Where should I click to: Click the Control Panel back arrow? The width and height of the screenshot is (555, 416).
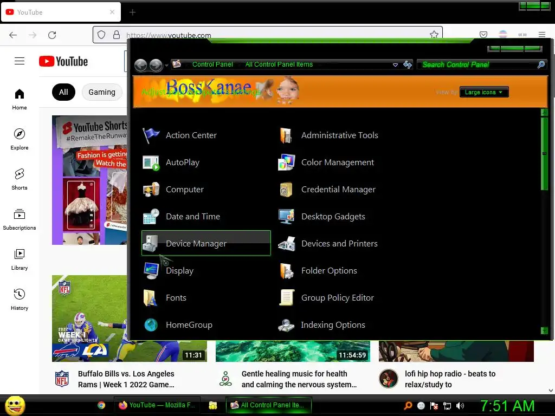(x=141, y=65)
